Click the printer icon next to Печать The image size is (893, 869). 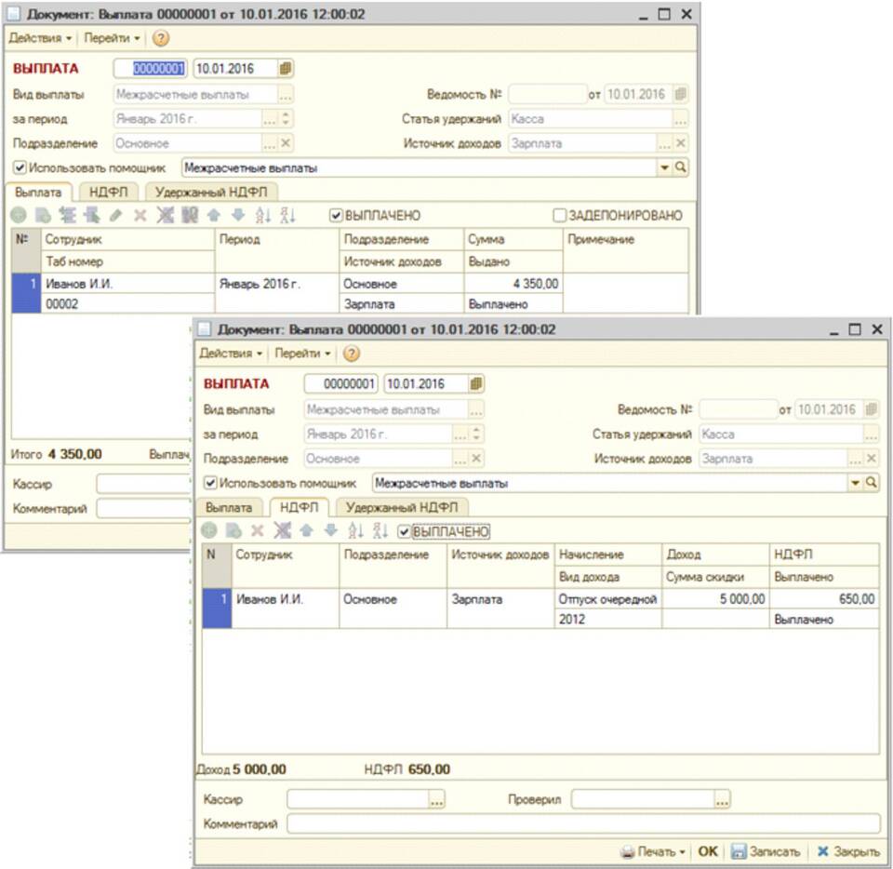pos(628,851)
